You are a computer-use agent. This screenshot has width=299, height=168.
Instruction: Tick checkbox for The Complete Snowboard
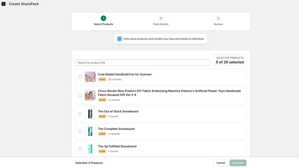(x=80, y=131)
